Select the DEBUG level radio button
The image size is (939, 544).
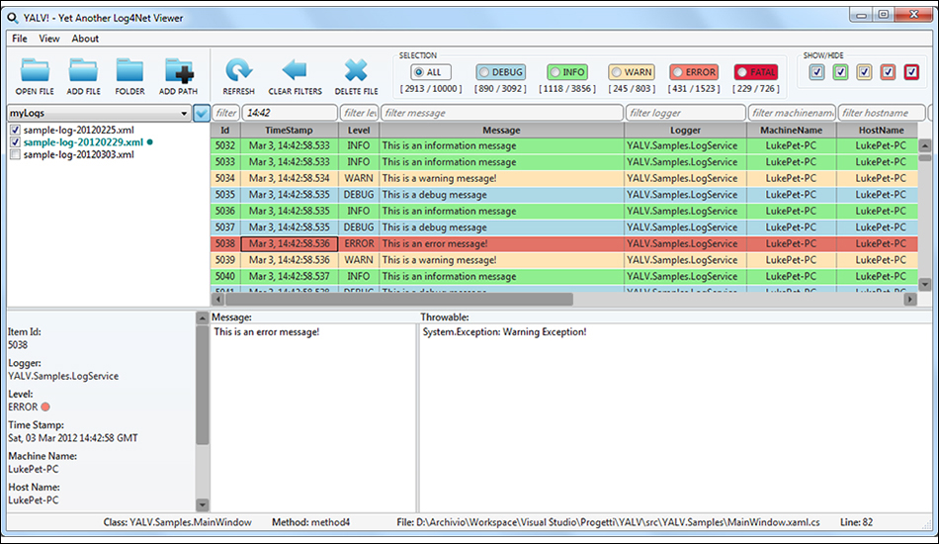(x=484, y=72)
